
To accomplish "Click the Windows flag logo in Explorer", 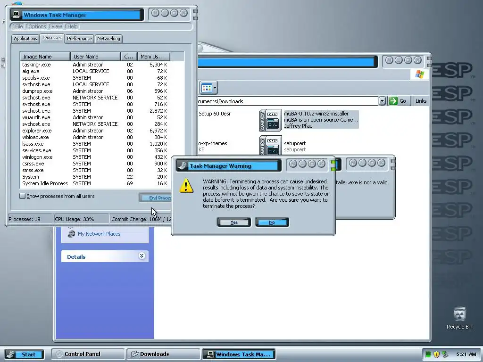I will coord(419,74).
